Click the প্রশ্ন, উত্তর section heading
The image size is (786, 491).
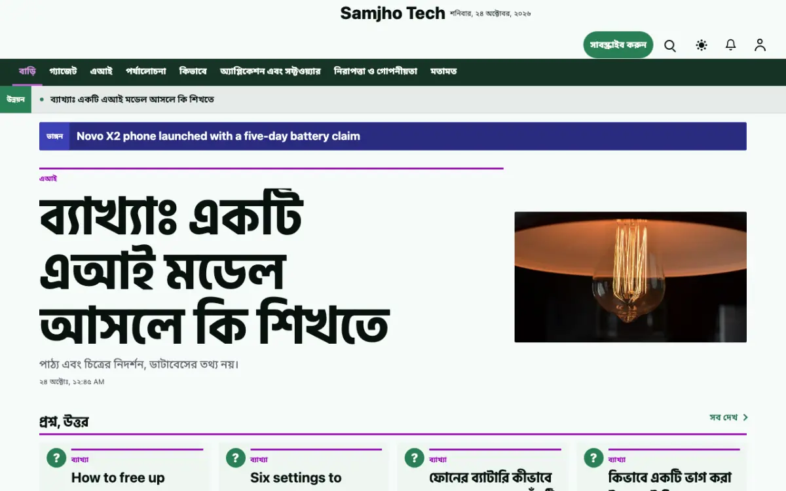point(64,422)
